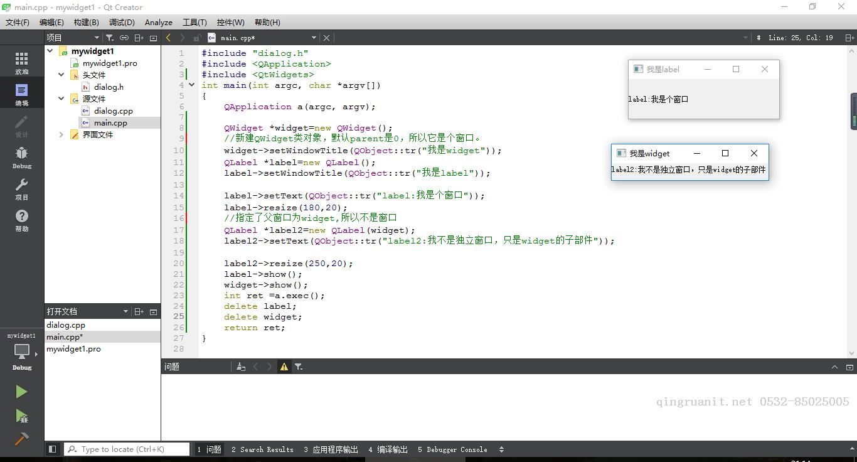Click the filter tree icon in 项目 panel
This screenshot has width=857, height=462.
tap(110, 38)
